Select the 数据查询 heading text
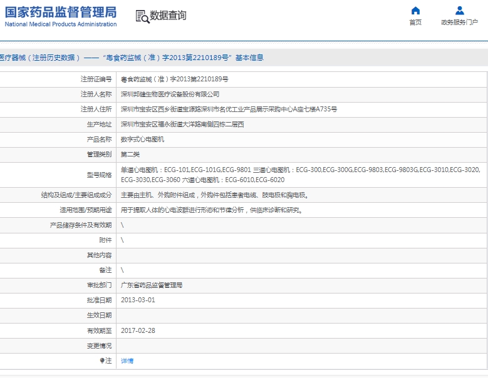The width and height of the screenshot is (488, 378). (168, 16)
